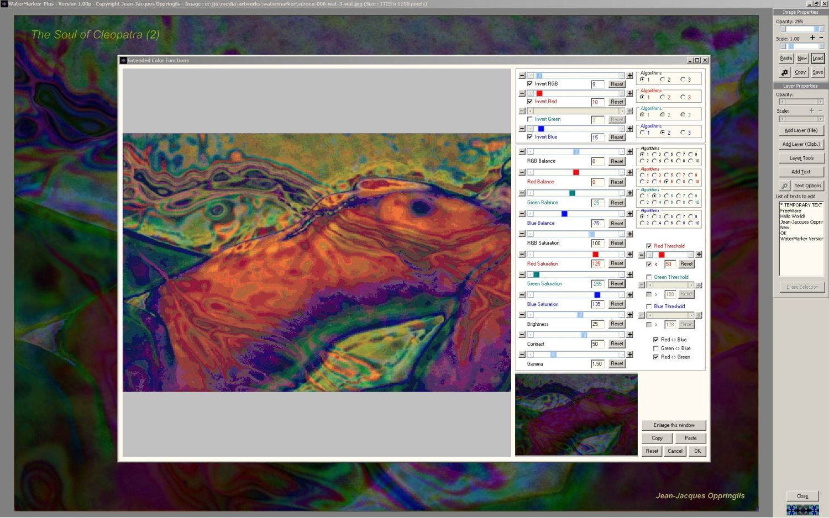Click the Enlarge this window button
The image size is (829, 518).
point(674,425)
